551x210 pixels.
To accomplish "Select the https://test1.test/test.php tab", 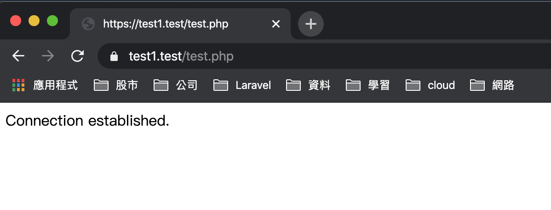I will point(180,24).
